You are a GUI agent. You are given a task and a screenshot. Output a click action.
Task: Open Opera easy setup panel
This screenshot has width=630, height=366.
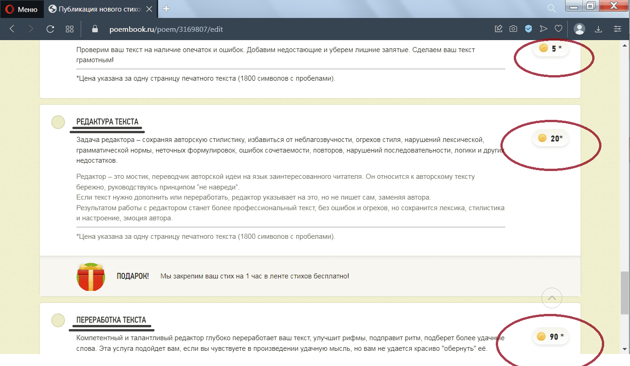tap(618, 29)
